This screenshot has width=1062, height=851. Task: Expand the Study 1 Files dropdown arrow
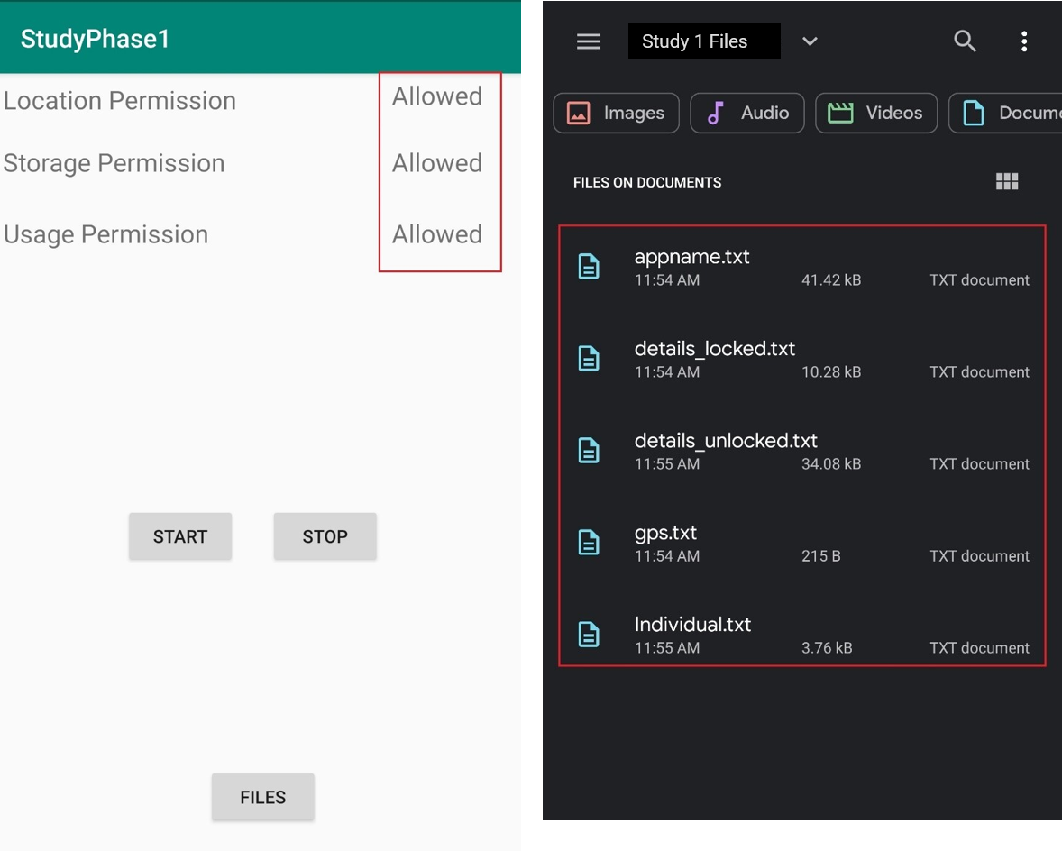pyautogui.click(x=810, y=41)
